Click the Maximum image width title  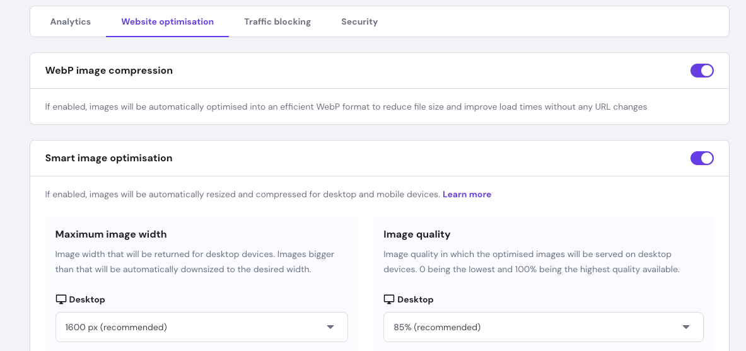(111, 234)
